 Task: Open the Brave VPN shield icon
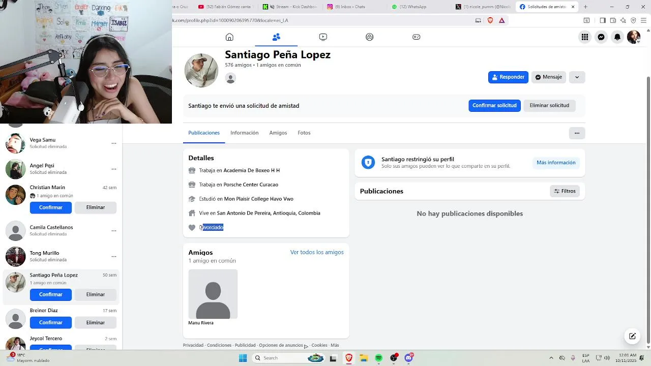633,20
